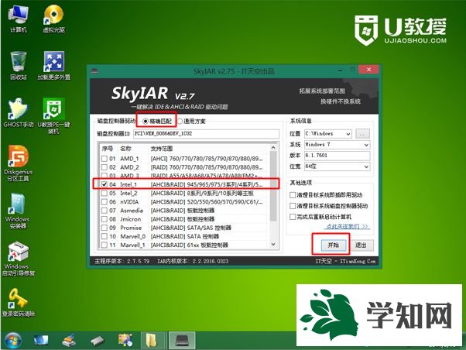Select the Intel_2 8系列/9系列 range text
This screenshot has height=350, width=466.
pyautogui.click(x=202, y=194)
